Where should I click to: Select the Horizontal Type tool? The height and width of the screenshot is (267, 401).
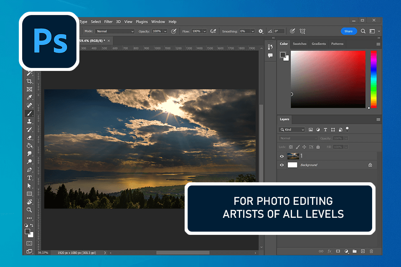pos(29,178)
